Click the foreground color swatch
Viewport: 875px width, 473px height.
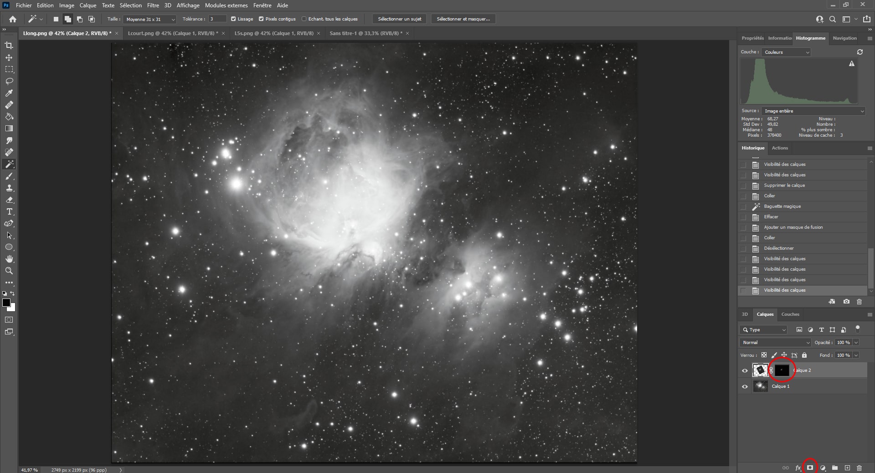pyautogui.click(x=6, y=303)
